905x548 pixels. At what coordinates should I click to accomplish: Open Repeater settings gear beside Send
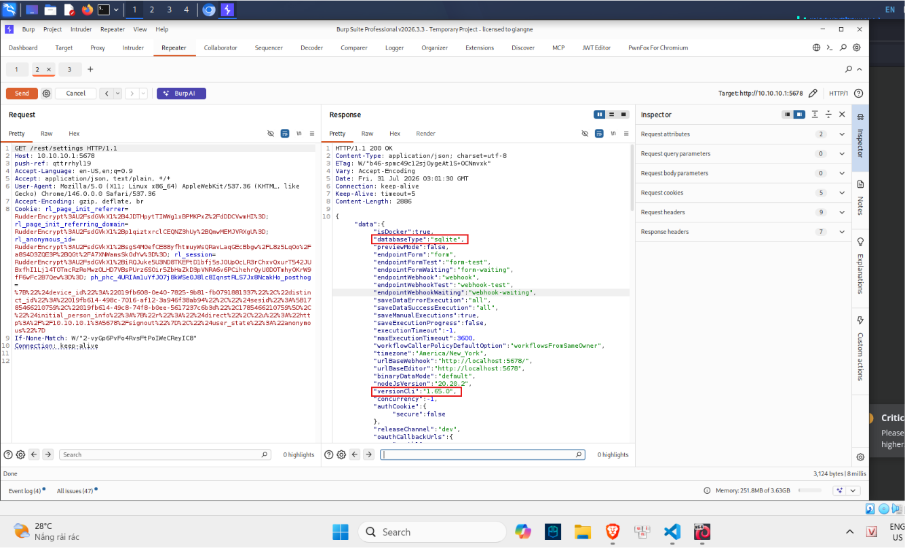(46, 94)
